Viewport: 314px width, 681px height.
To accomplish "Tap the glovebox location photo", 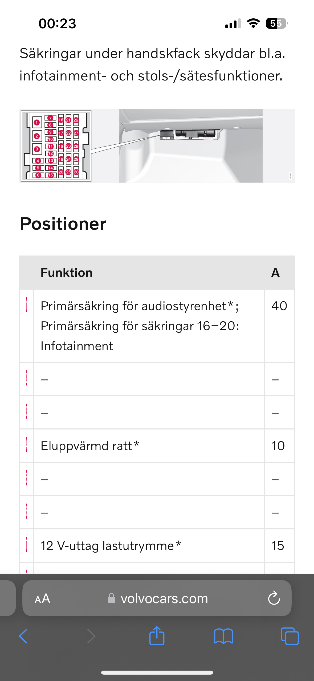I will (x=191, y=146).
